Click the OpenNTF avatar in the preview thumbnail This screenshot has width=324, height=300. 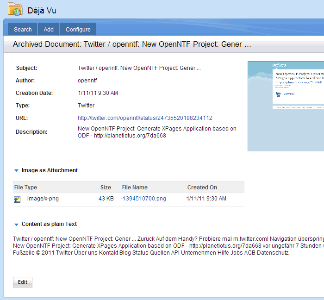point(278,94)
